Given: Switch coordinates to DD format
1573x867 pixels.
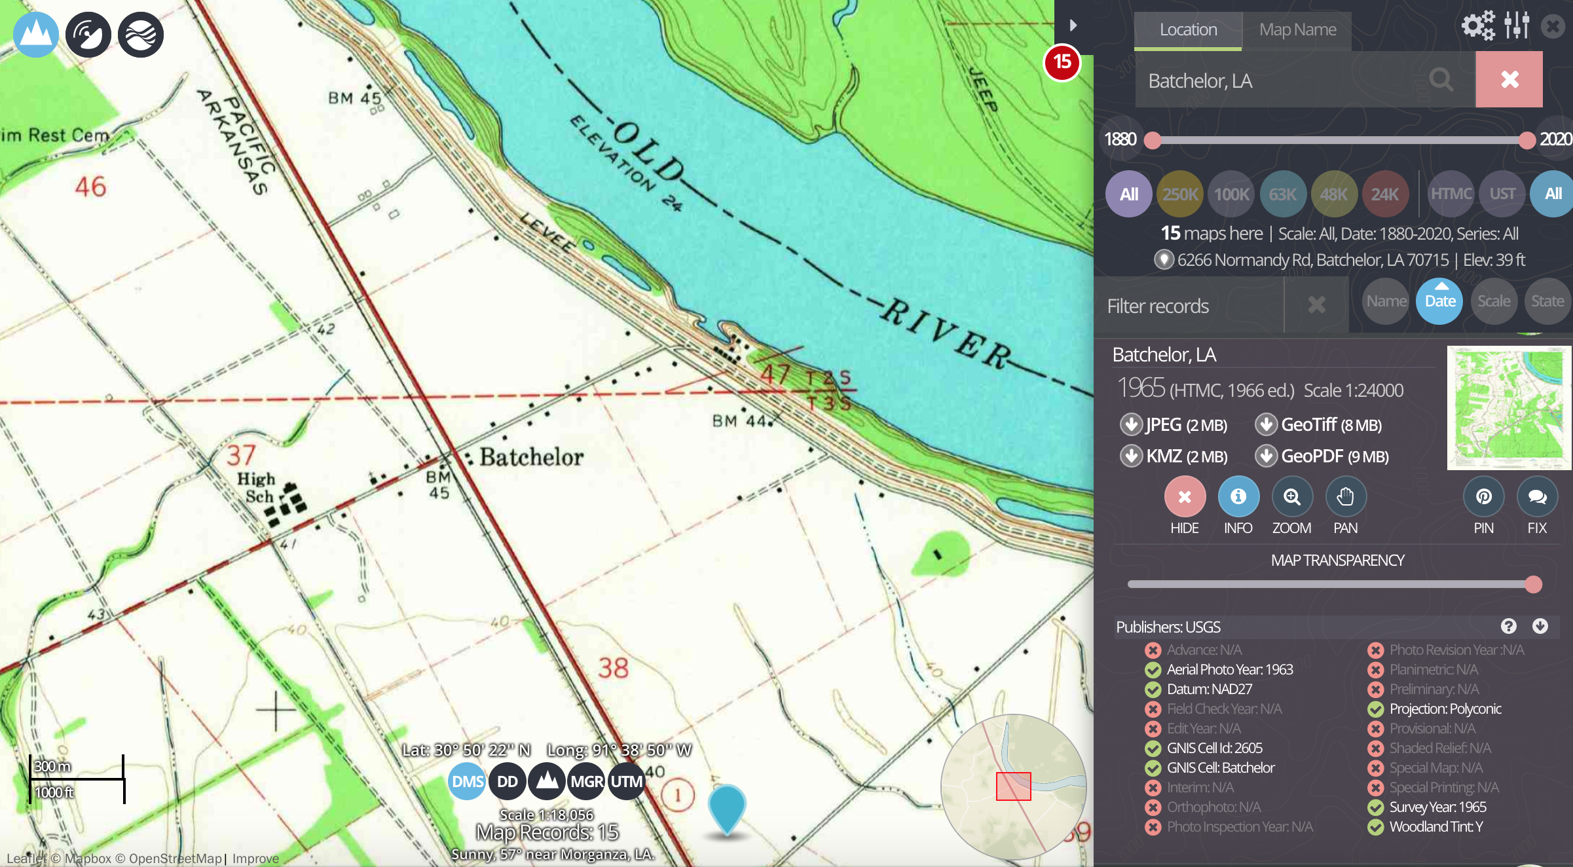Looking at the screenshot, I should [x=507, y=781].
